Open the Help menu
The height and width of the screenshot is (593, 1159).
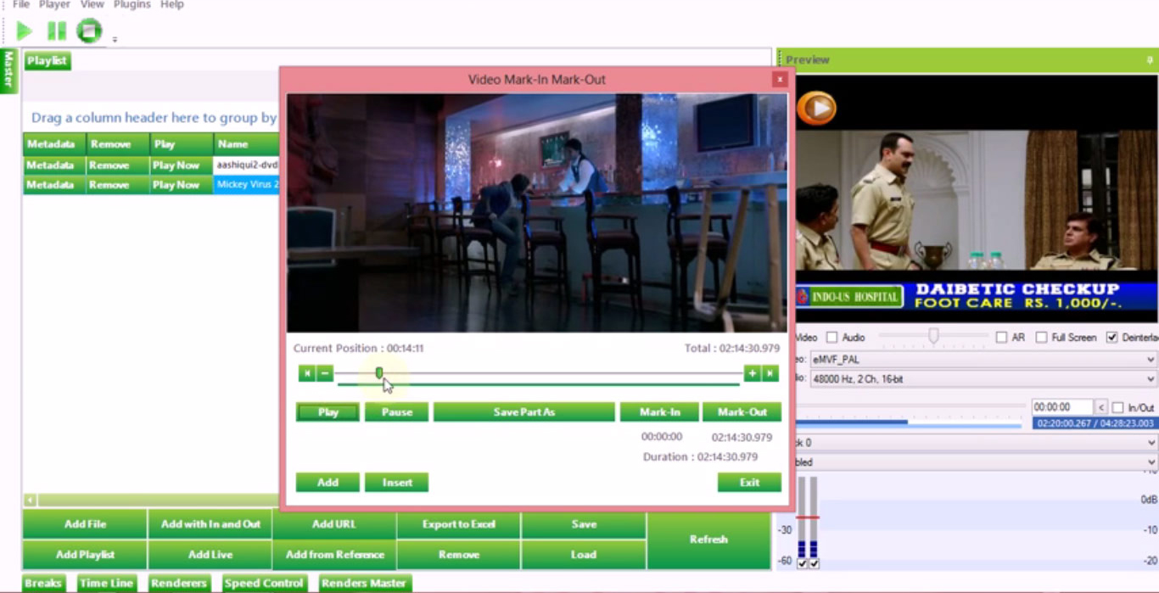pos(172,4)
